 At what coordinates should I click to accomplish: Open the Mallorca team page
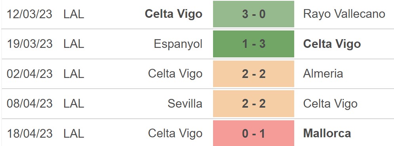327,133
